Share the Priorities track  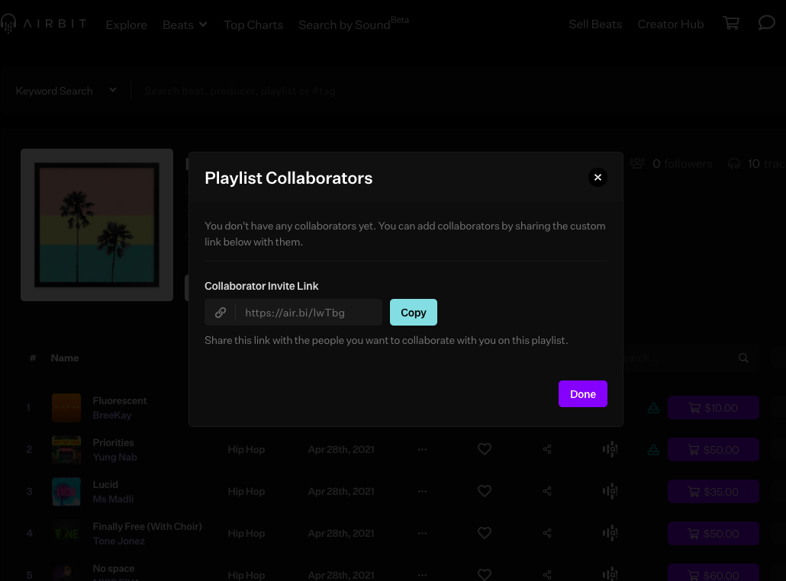coord(547,449)
